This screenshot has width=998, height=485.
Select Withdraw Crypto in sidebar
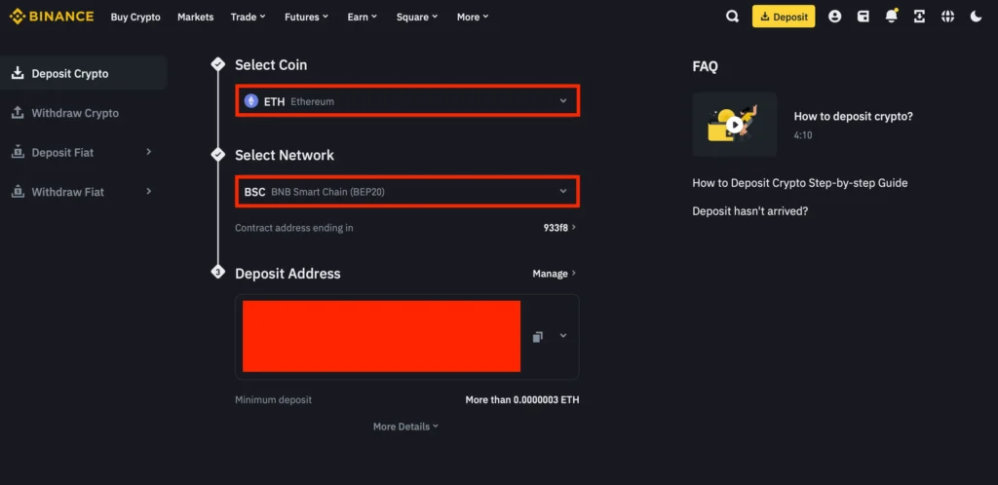click(x=83, y=113)
